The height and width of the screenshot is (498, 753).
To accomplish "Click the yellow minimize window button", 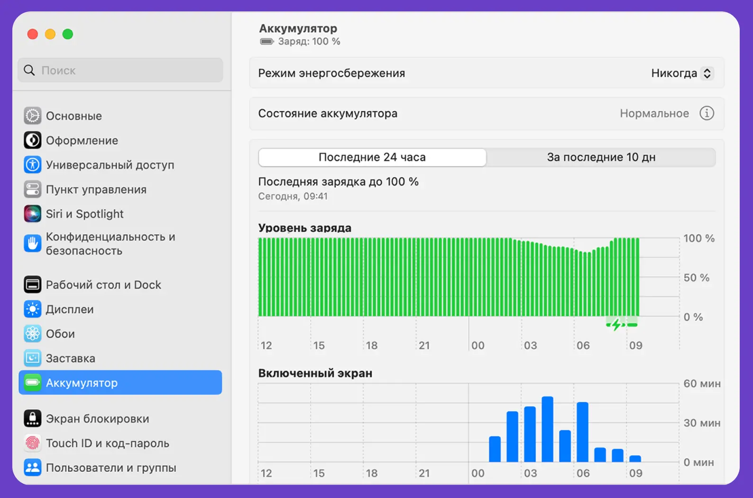I will click(x=50, y=34).
